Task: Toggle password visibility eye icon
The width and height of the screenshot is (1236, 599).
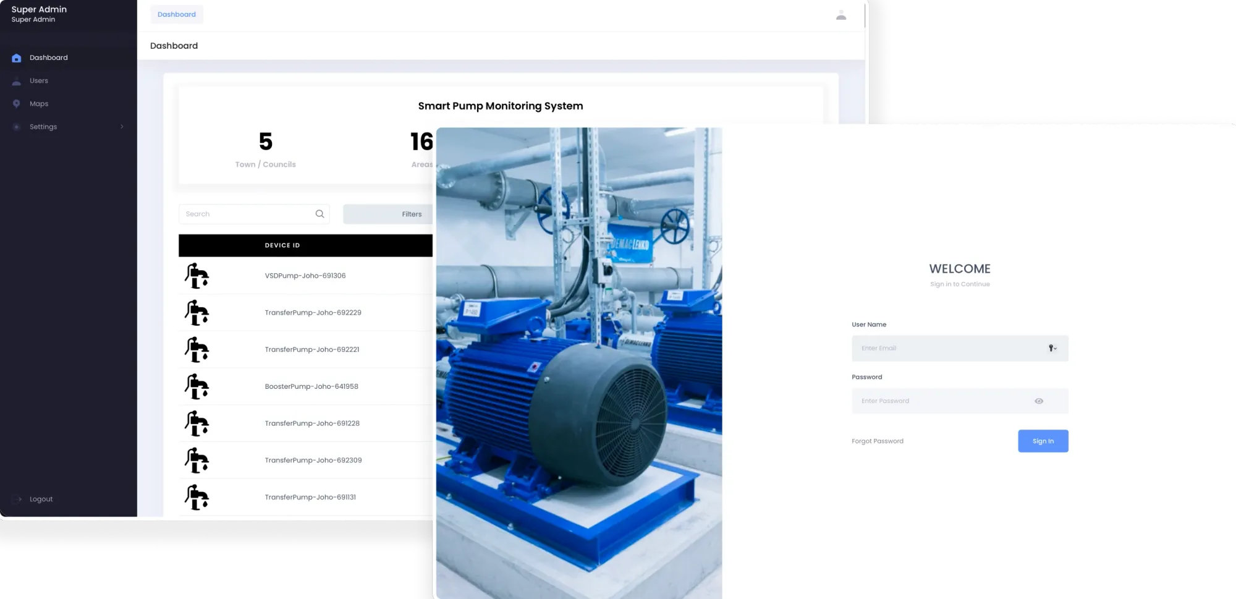Action: (x=1039, y=401)
